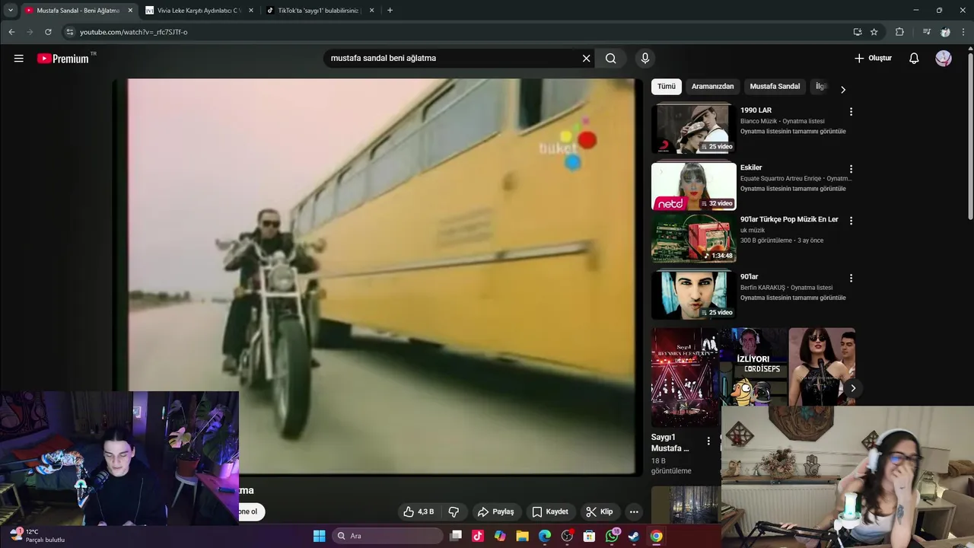The width and height of the screenshot is (974, 548).
Task: Run search with the magnifier button
Action: click(610, 58)
